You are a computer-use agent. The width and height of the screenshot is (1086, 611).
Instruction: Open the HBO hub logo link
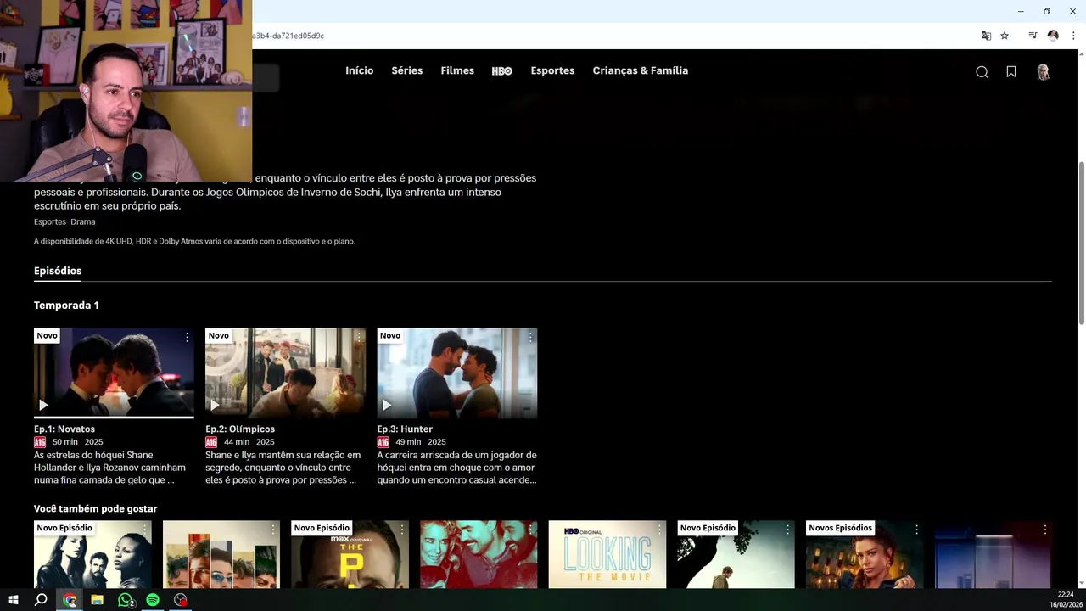click(501, 71)
